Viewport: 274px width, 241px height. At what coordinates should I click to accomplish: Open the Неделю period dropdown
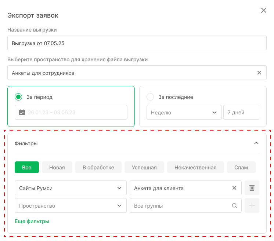click(184, 113)
